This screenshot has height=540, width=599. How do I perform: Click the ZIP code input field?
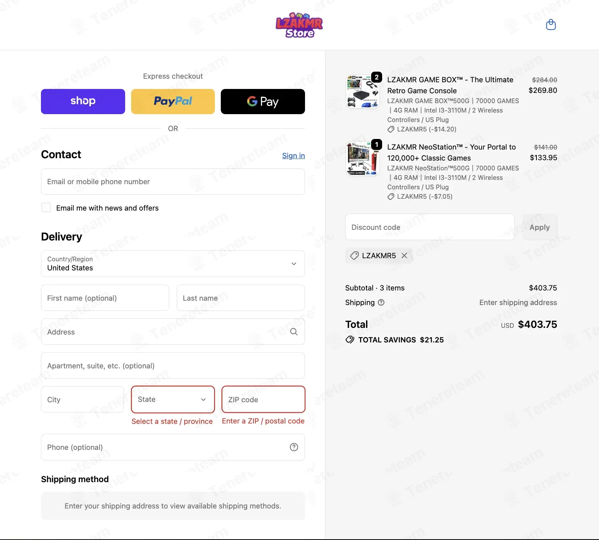[x=263, y=399]
